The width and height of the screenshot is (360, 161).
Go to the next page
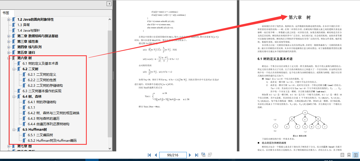pos(190,155)
